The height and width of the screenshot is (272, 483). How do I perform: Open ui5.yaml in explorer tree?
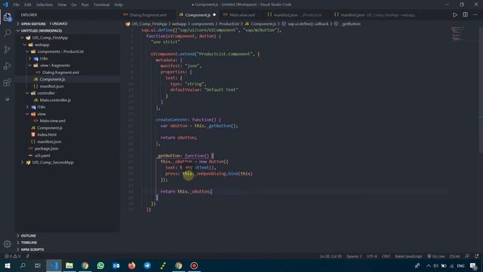(x=42, y=156)
